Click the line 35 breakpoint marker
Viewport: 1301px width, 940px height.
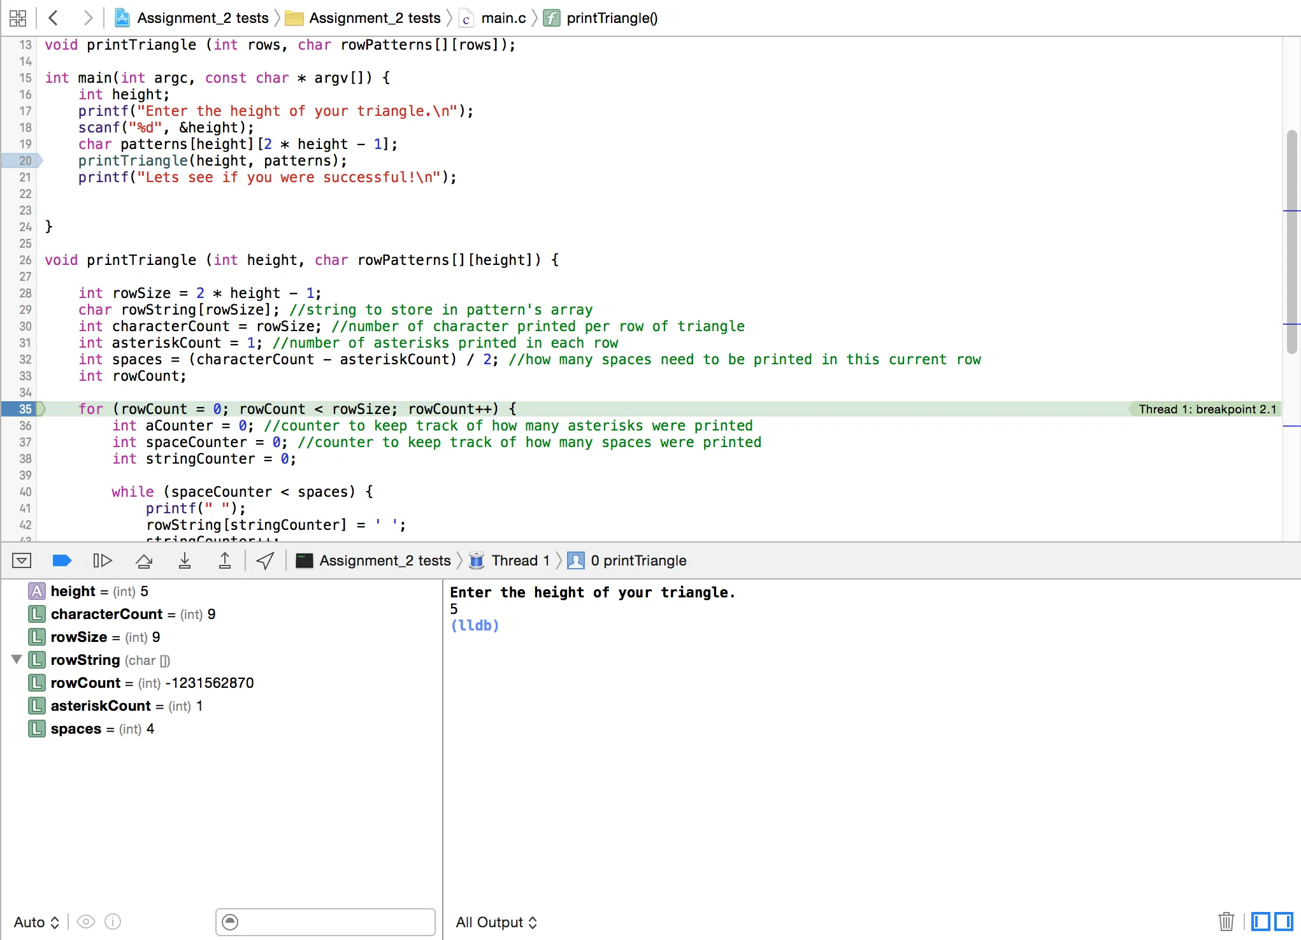pos(23,409)
